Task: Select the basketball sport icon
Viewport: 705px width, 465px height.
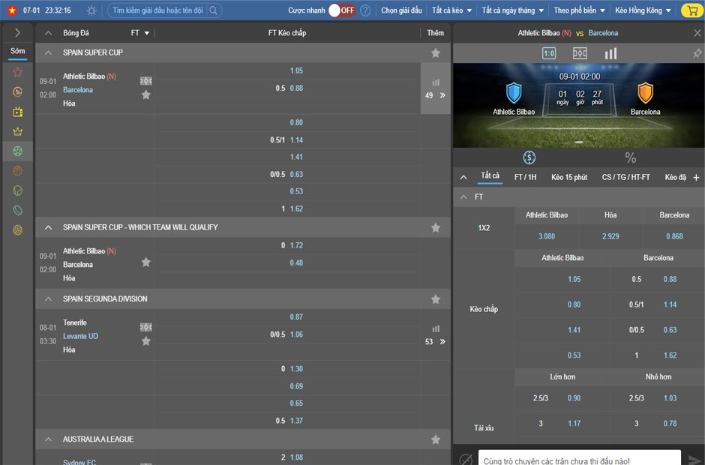Action: click(17, 171)
